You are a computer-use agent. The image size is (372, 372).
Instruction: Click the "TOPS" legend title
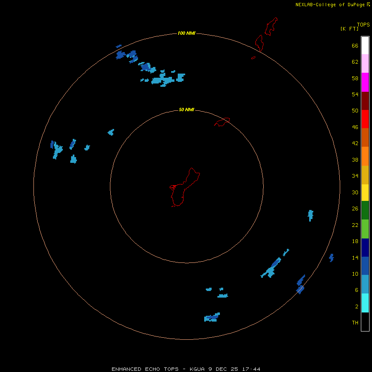363,24
